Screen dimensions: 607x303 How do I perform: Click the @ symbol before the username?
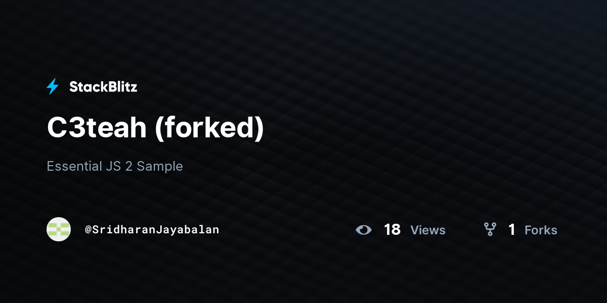pos(88,230)
